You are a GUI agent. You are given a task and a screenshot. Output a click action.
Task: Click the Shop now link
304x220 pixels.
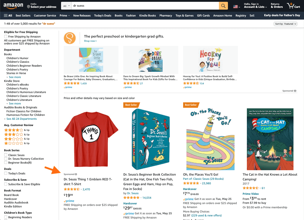point(90,41)
